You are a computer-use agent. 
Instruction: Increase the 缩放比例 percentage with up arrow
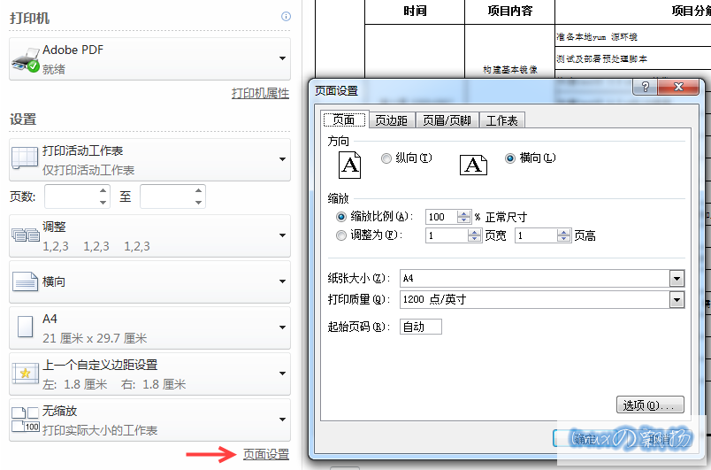pyautogui.click(x=464, y=213)
